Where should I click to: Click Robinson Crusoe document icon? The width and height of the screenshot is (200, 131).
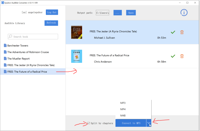(x=5, y=52)
